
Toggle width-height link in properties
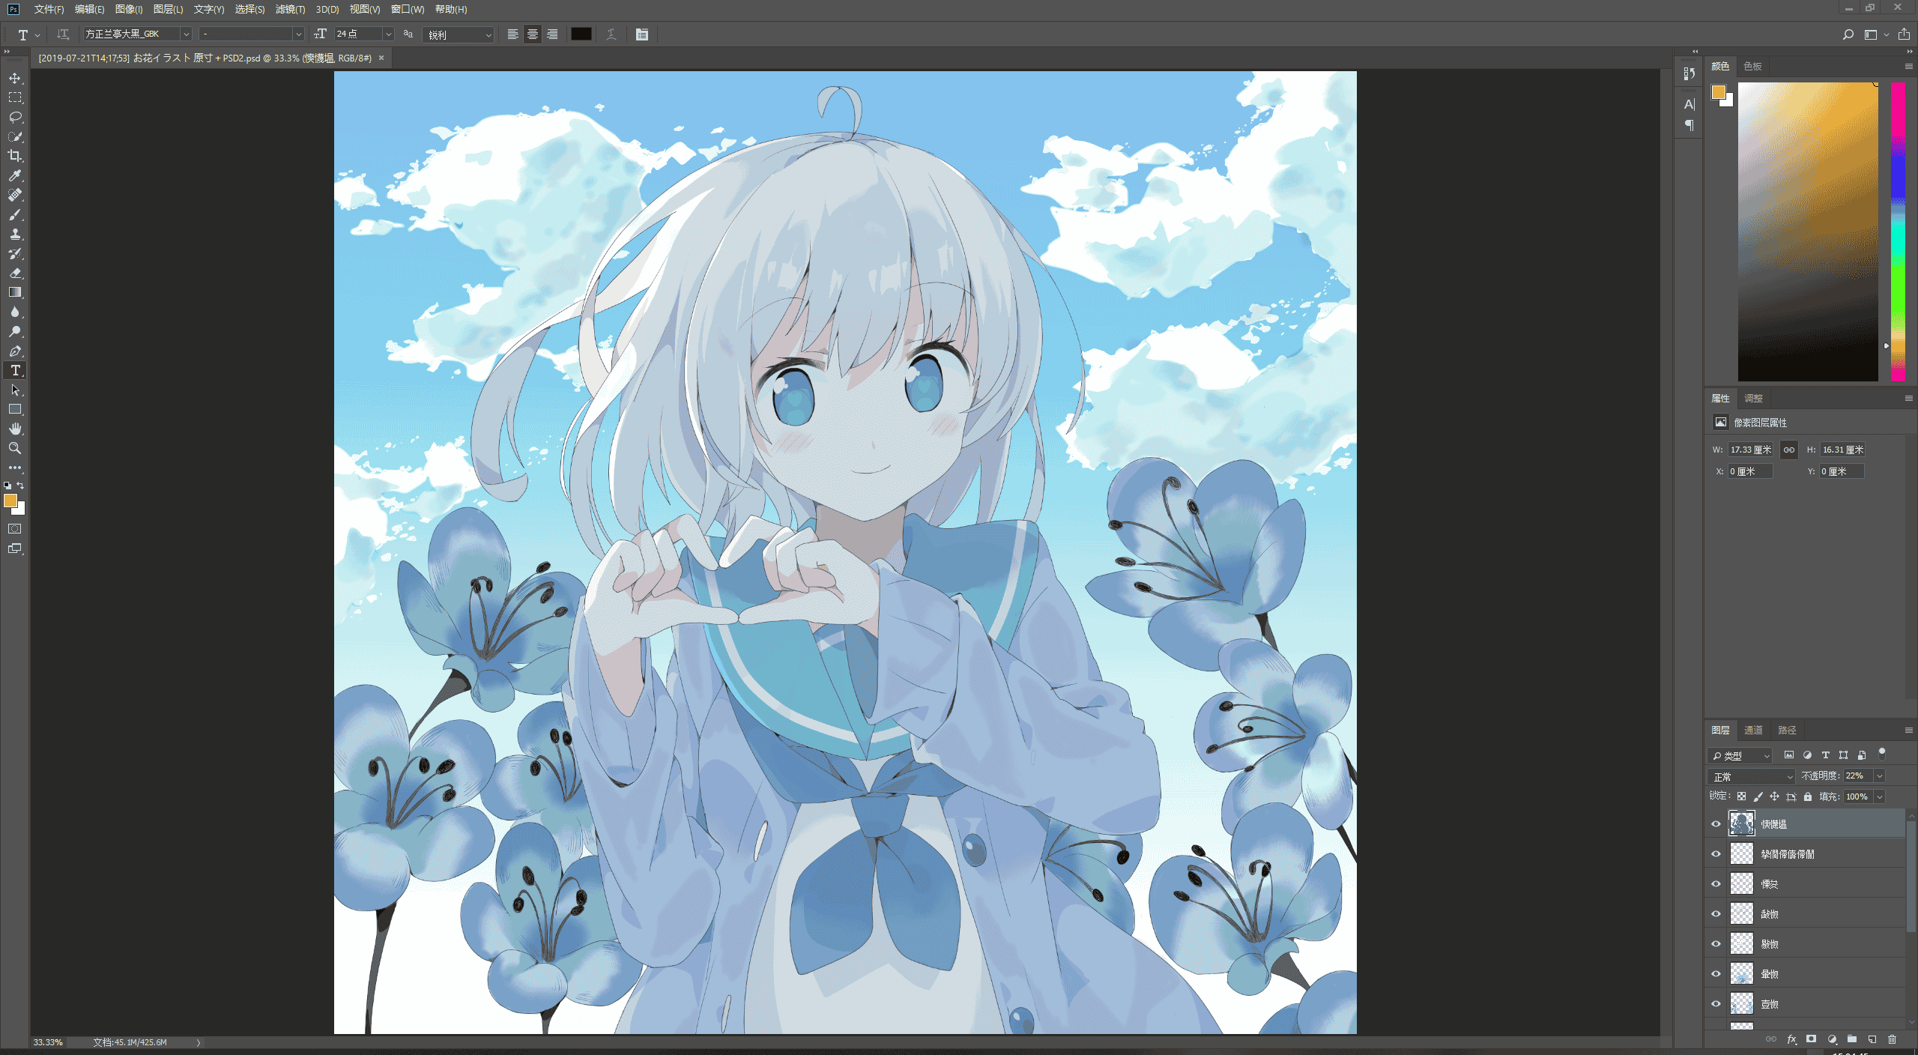click(1788, 450)
